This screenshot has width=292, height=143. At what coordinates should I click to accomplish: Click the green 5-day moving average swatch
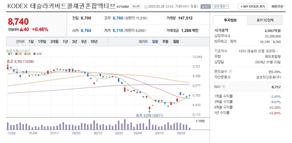[x=9, y=54]
